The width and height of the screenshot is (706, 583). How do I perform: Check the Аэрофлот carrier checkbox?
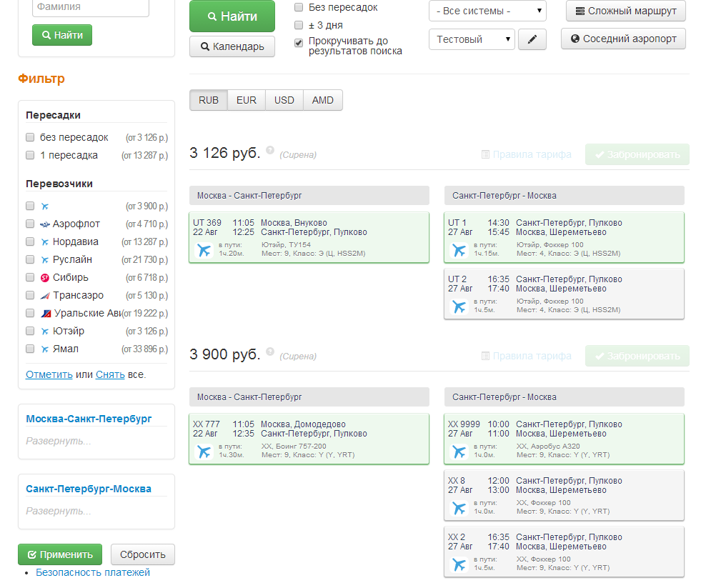(x=30, y=224)
